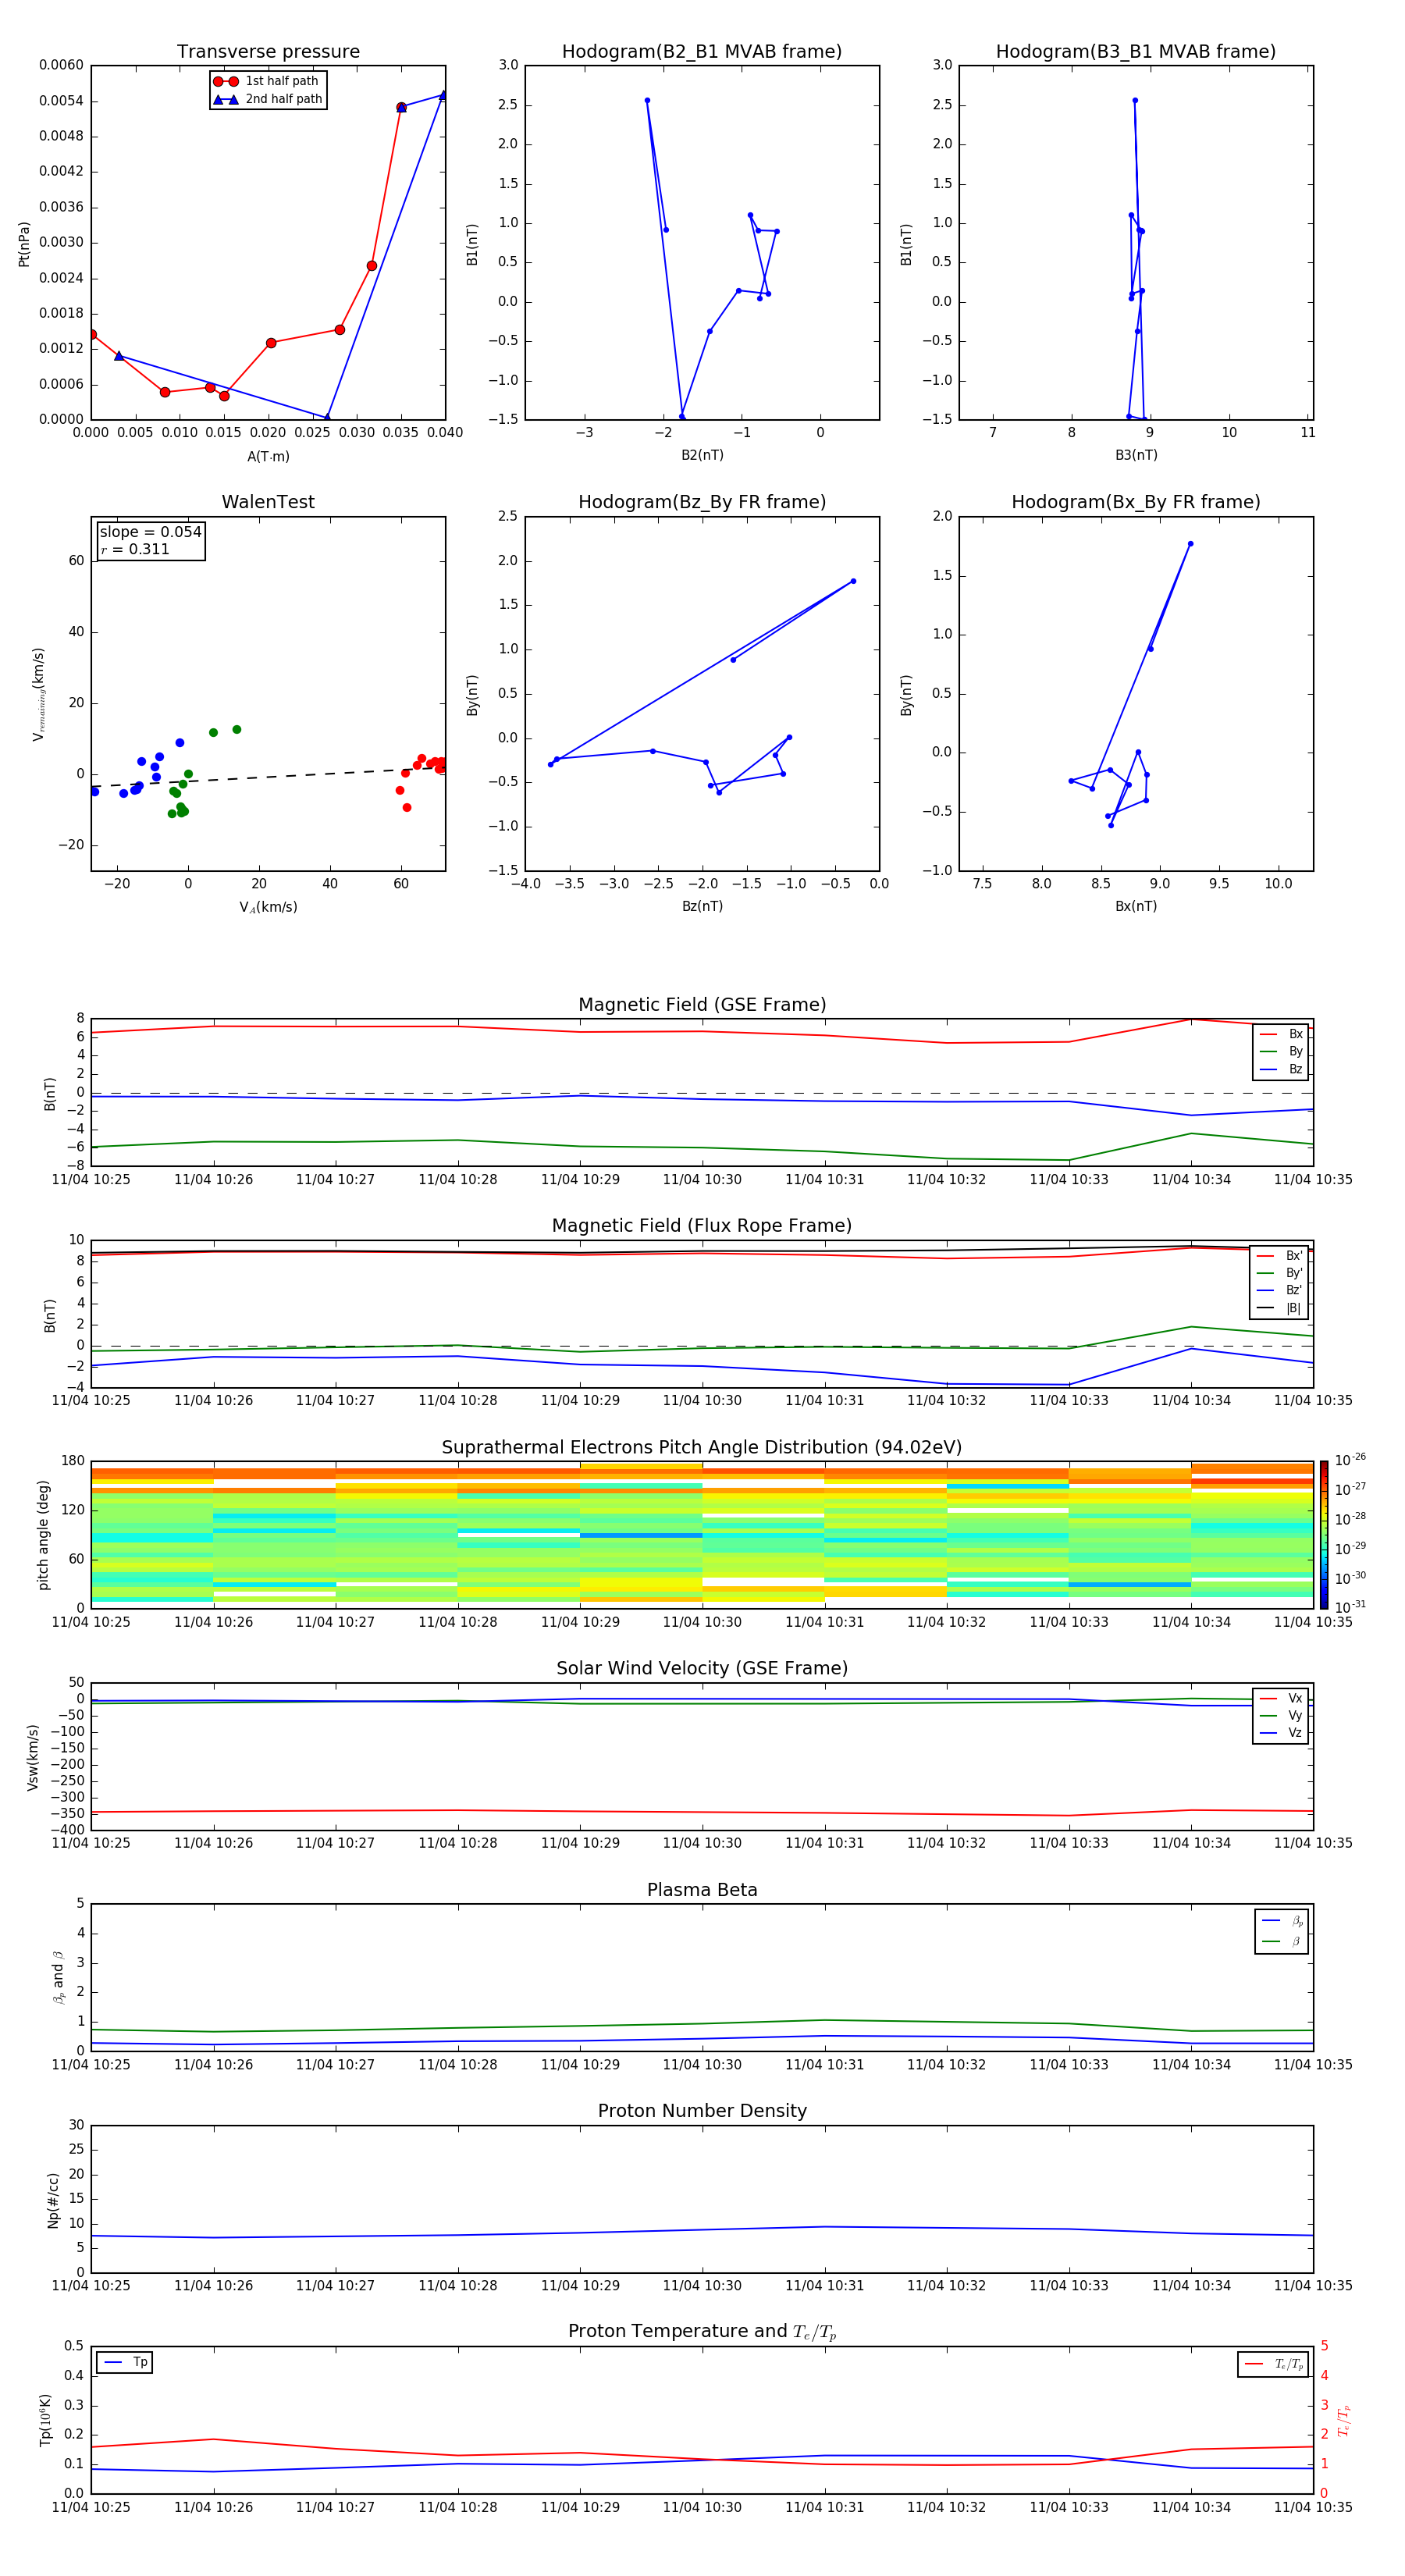Select the "slope = 0.054" annotation
This screenshot has height=2576, width=1405.
pos(150,532)
